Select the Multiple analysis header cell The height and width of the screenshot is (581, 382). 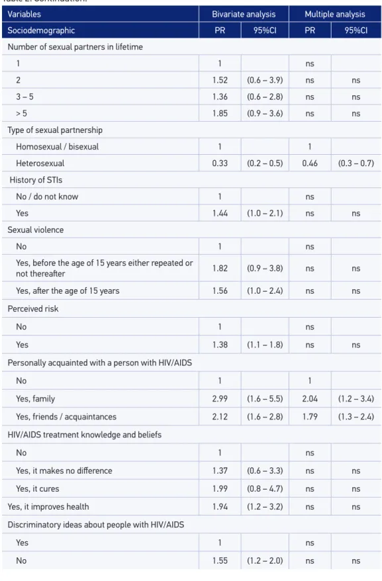[335, 14]
